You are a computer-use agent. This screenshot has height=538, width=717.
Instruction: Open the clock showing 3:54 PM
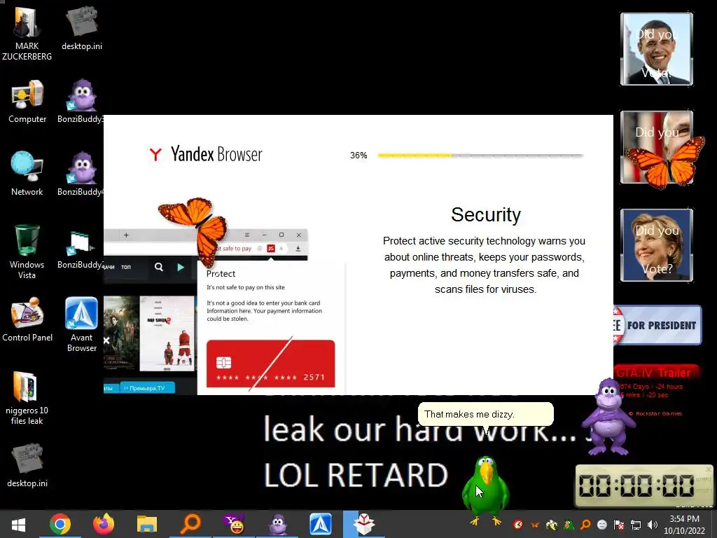[x=685, y=525]
